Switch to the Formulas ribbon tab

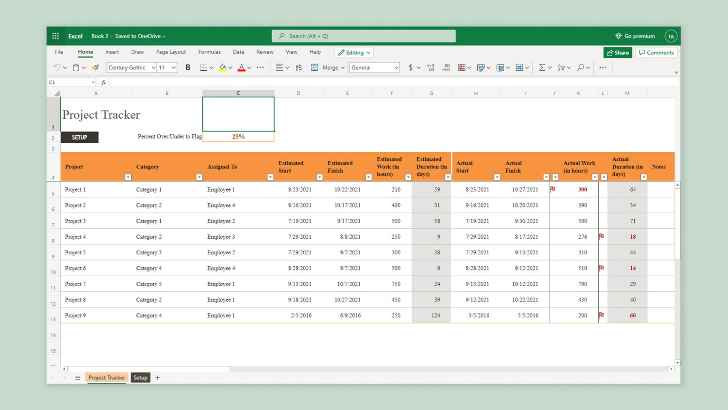point(209,52)
